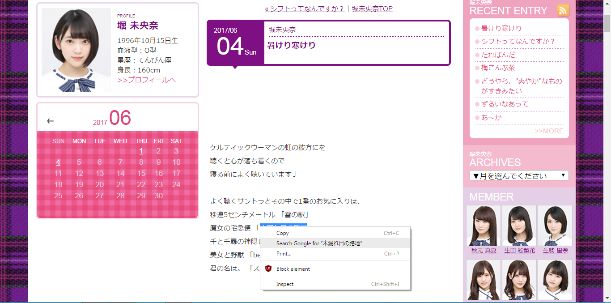Click calendar day 15

pyautogui.click(x=141, y=173)
